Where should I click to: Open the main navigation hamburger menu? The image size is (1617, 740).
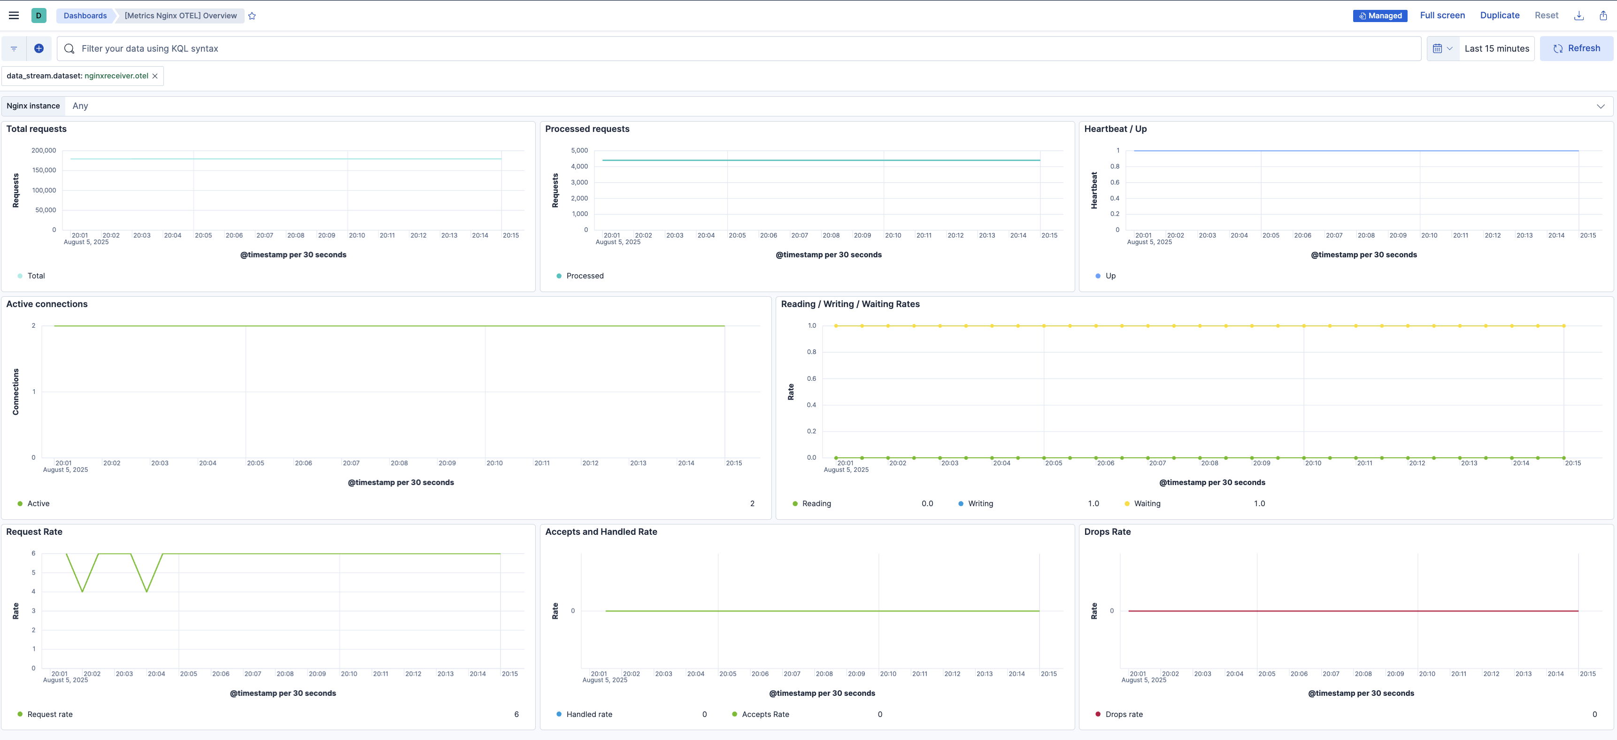[13, 15]
